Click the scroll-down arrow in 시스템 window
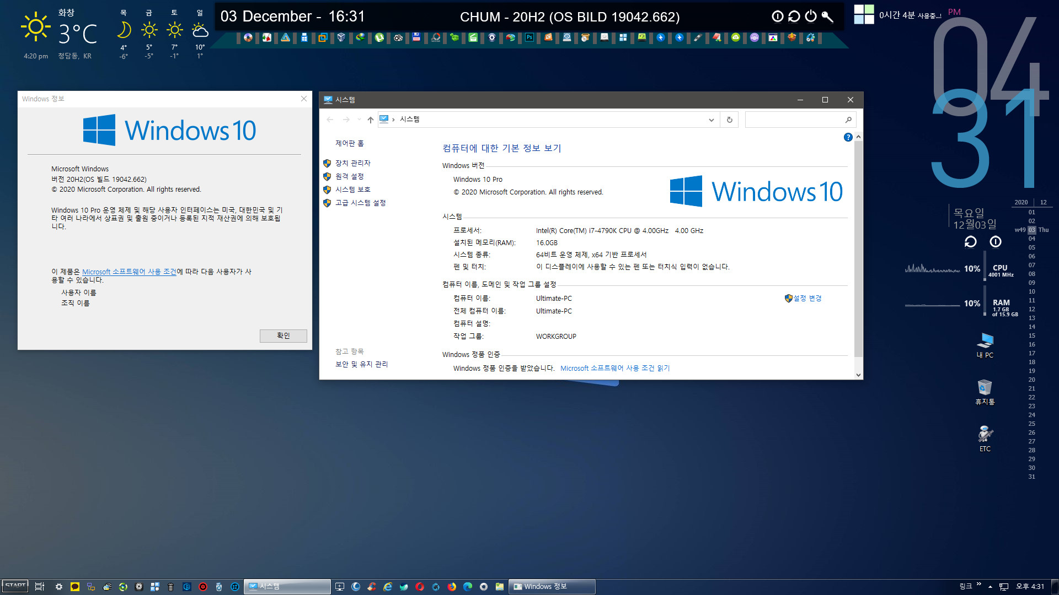This screenshot has width=1059, height=595. point(858,375)
